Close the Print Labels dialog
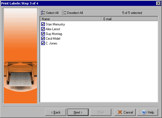The image size is (162, 118). click(x=158, y=3)
